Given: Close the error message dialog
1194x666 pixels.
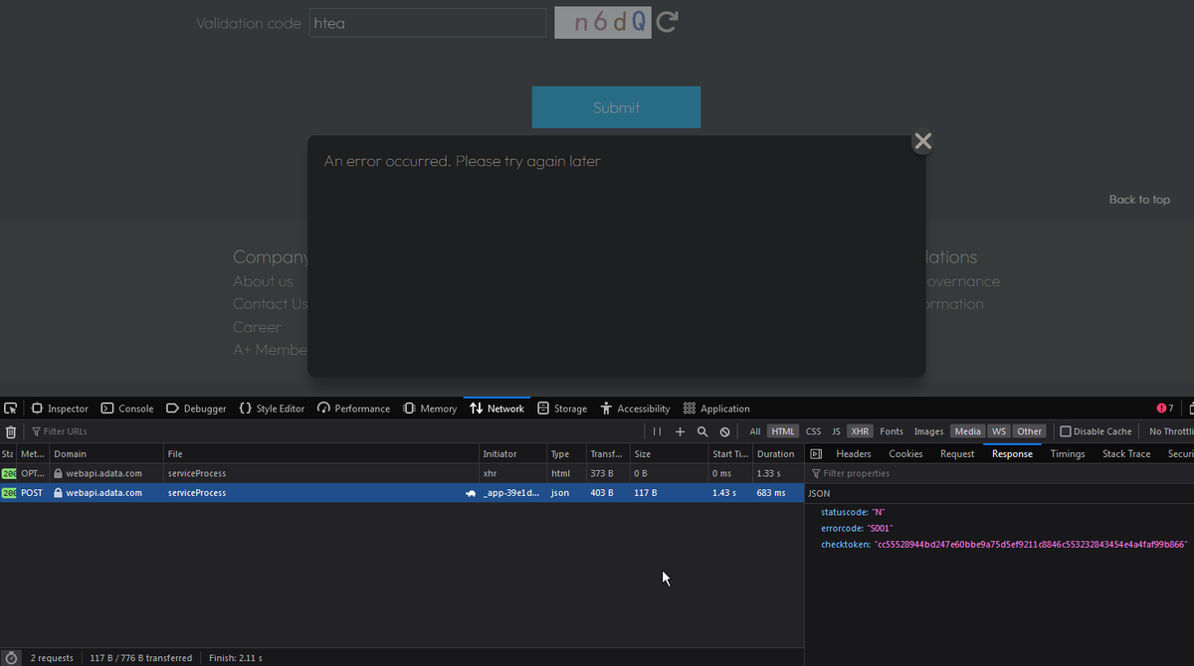Looking at the screenshot, I should click(923, 141).
